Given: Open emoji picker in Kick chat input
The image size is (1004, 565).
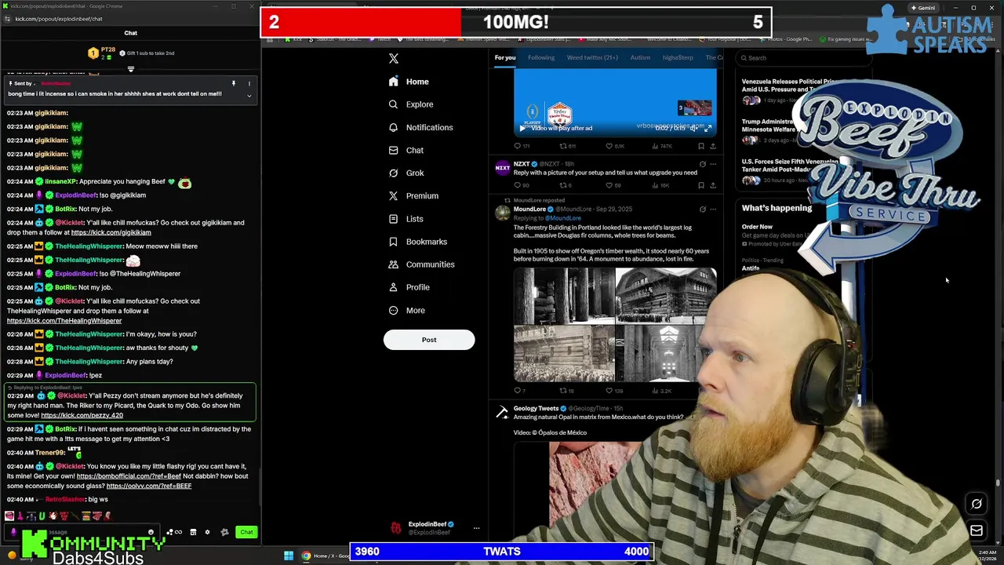Looking at the screenshot, I should click(151, 532).
